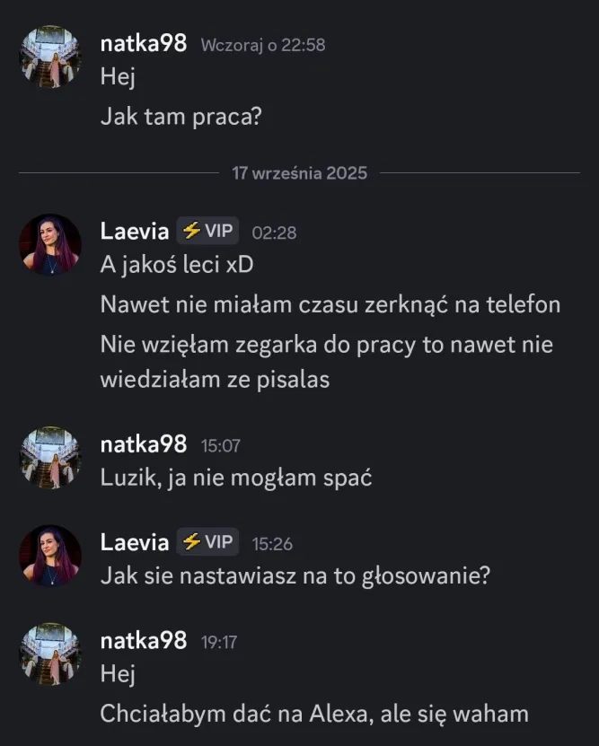Viewport: 599px width, 746px height.
Task: Click the natka98 username at 19:17
Action: pos(144,640)
